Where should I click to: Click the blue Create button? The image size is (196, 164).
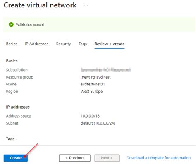coord(16,158)
